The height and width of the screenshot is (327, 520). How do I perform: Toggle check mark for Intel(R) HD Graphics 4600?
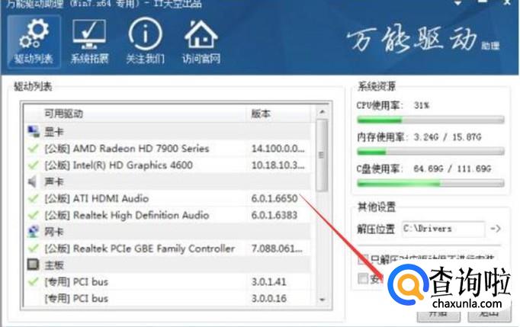(33, 165)
